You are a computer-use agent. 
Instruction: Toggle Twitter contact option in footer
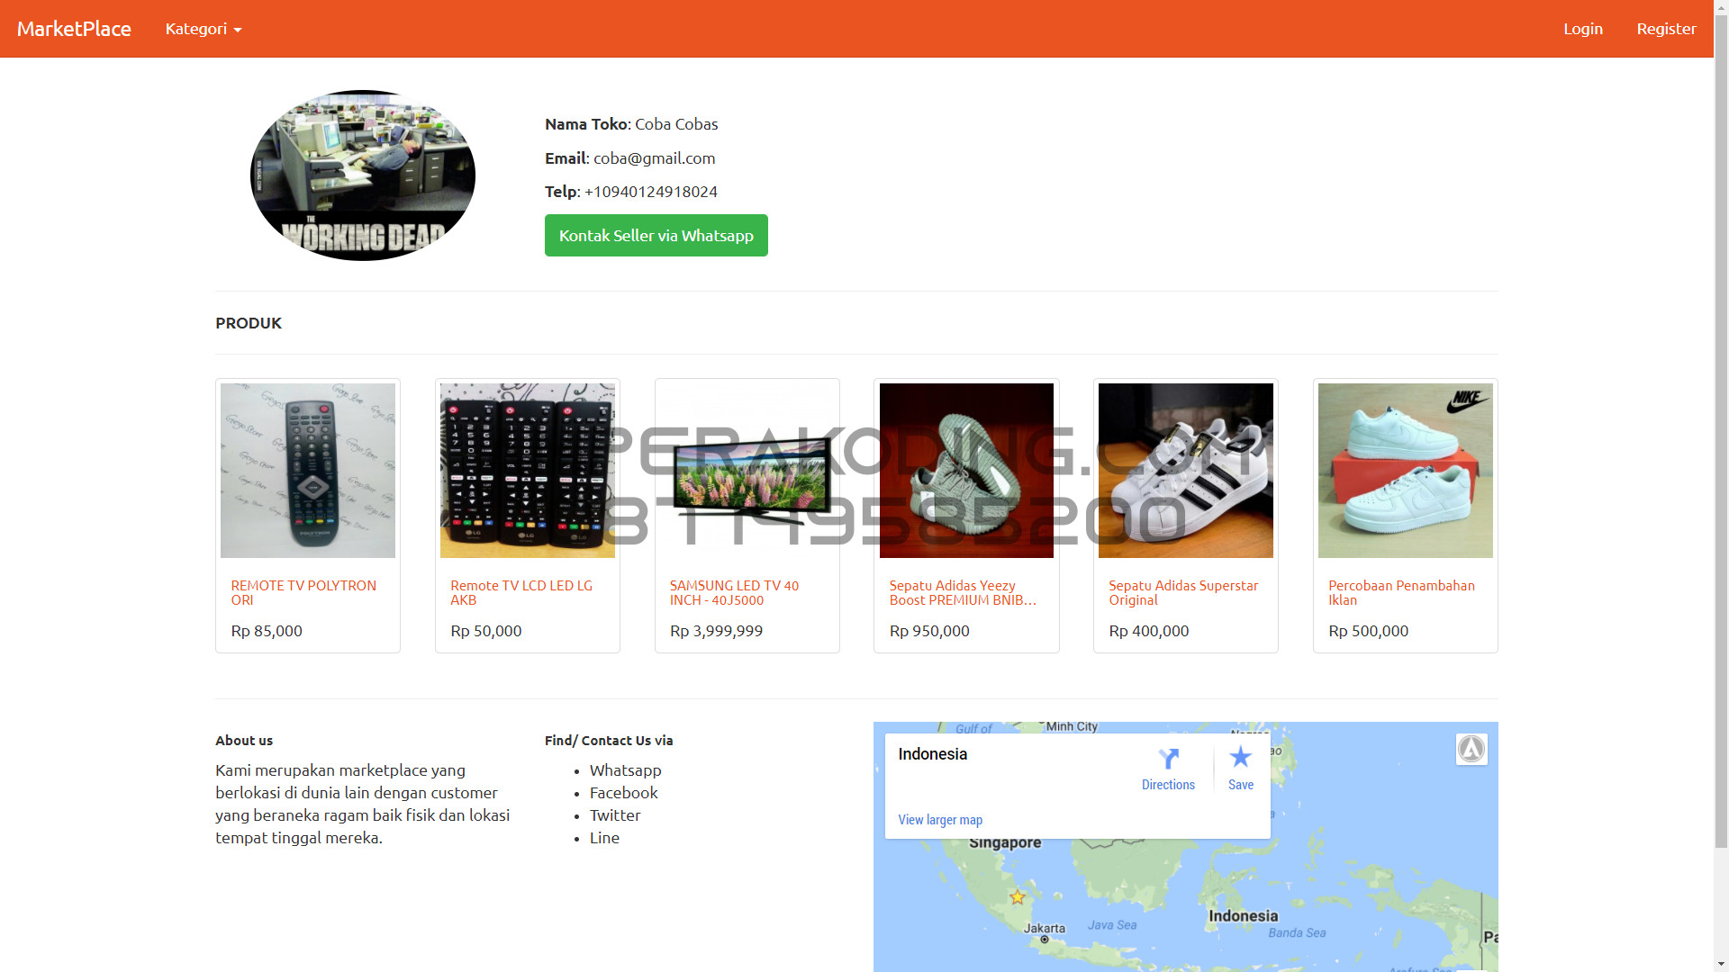[x=614, y=814]
